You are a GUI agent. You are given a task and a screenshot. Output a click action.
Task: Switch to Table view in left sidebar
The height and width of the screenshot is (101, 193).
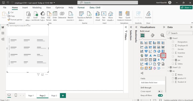[x=3, y=33]
